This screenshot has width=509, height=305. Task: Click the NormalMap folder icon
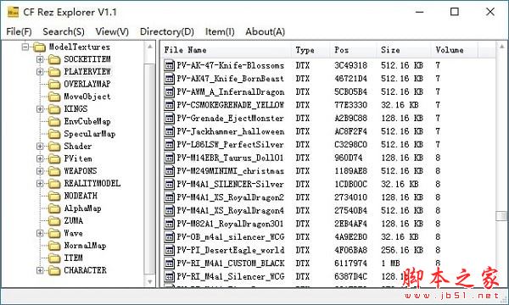pos(54,246)
